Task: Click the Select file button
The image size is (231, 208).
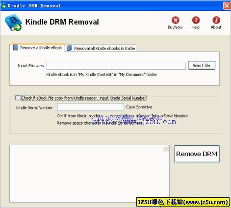Action: click(202, 65)
